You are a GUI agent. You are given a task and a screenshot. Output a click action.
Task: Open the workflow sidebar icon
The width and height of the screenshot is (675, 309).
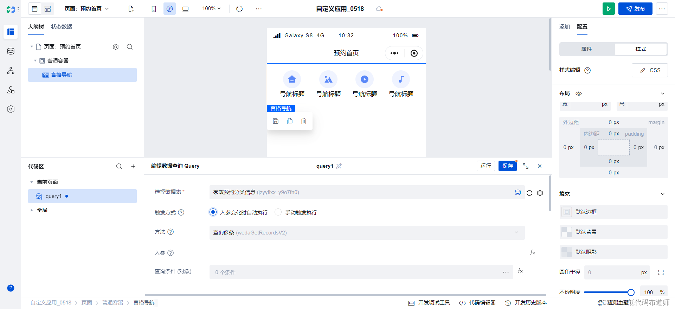click(11, 71)
